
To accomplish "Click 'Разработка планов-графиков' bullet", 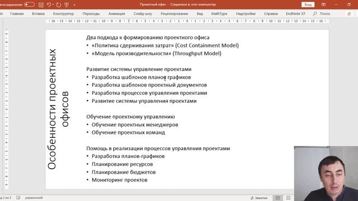I will tap(128, 156).
